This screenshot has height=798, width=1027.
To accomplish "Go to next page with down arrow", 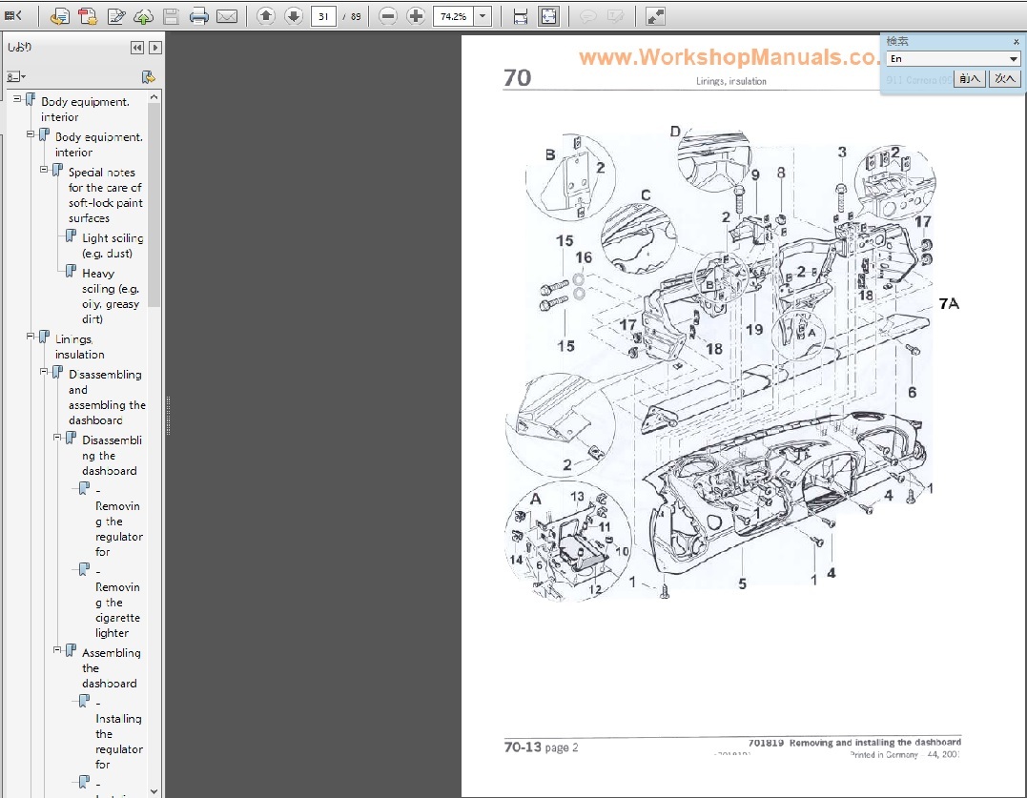I will point(294,16).
